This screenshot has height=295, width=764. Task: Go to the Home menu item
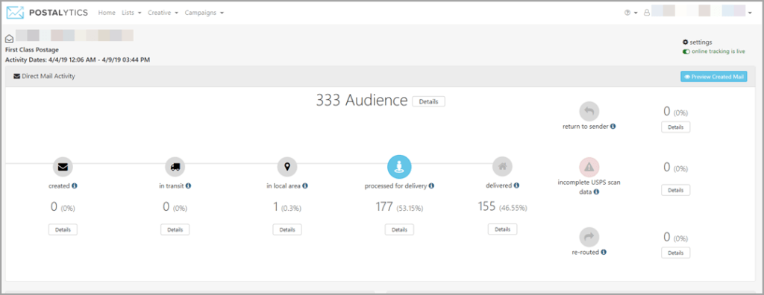107,13
